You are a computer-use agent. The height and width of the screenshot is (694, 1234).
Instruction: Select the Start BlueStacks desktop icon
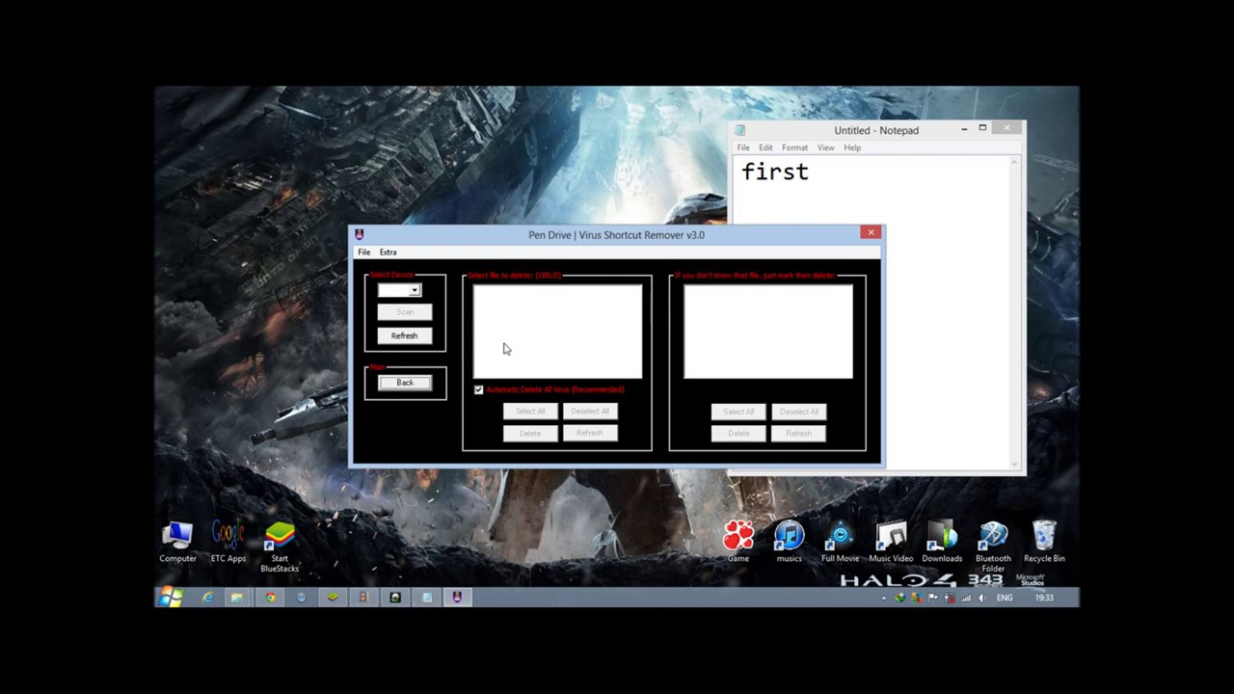coord(280,547)
